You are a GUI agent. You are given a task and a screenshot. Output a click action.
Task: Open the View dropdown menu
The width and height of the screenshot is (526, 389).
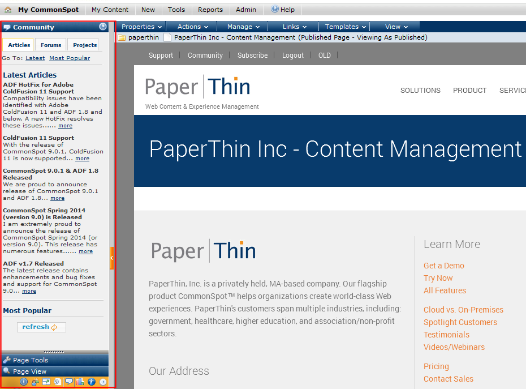[x=395, y=27]
